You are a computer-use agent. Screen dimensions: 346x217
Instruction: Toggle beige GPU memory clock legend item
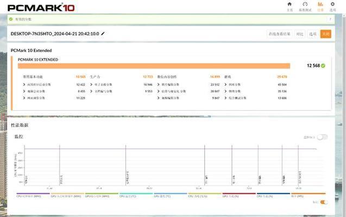tap(67, 195)
